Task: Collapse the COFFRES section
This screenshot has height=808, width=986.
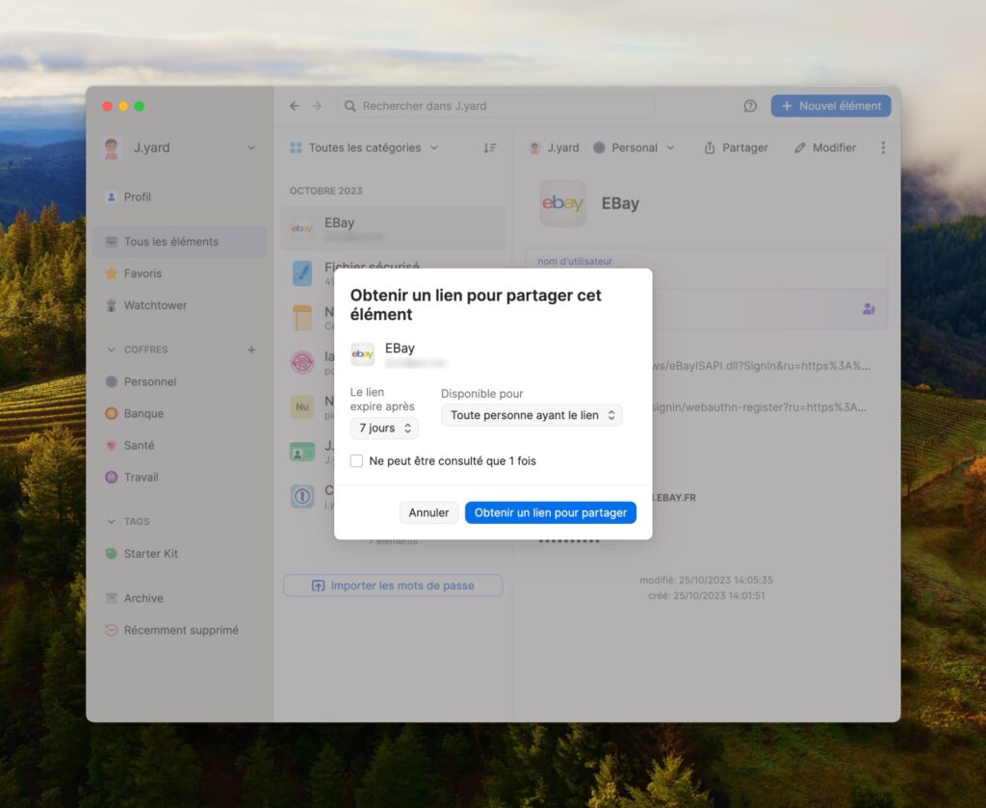Action: pos(112,350)
